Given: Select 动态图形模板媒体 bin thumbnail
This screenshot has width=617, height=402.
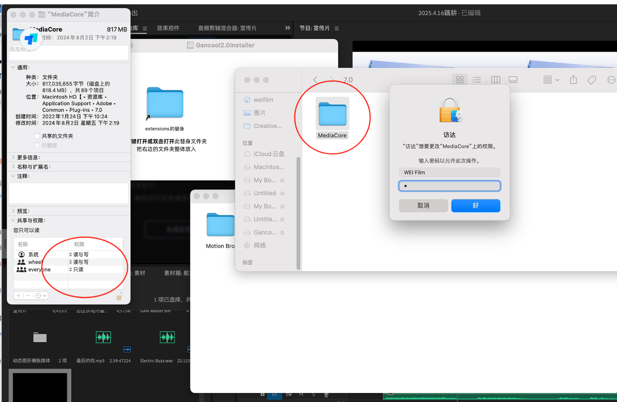Looking at the screenshot, I should coord(40,337).
